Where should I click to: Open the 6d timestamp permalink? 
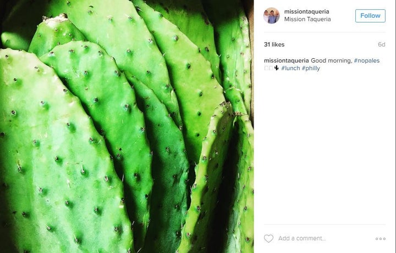pos(381,44)
